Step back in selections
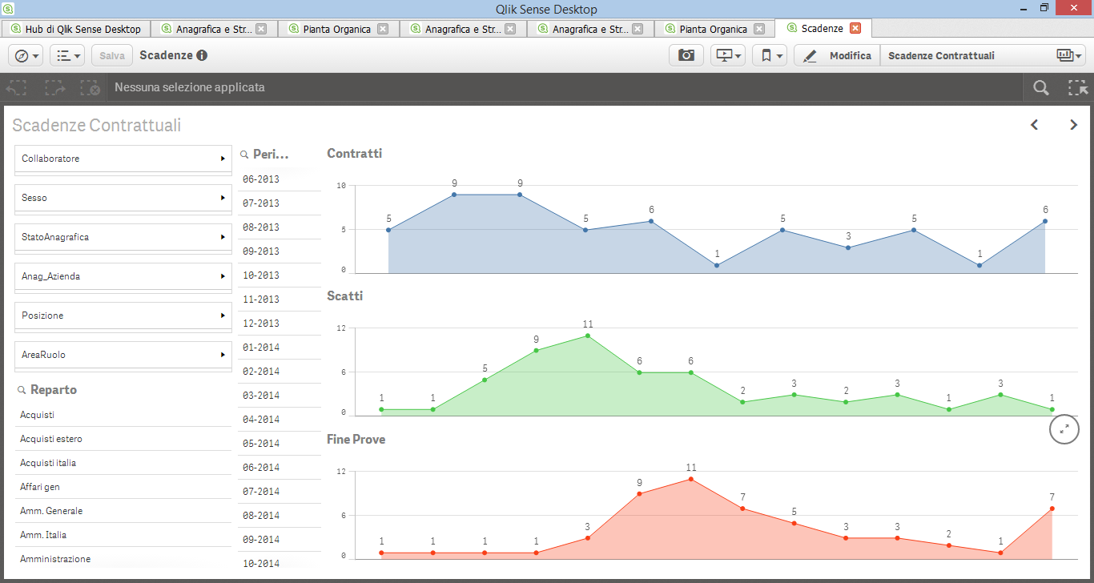The image size is (1094, 583). pyautogui.click(x=18, y=87)
